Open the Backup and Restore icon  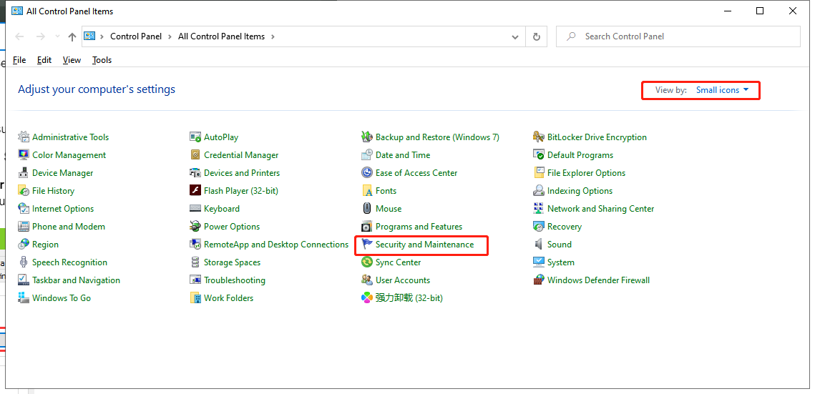coord(367,137)
